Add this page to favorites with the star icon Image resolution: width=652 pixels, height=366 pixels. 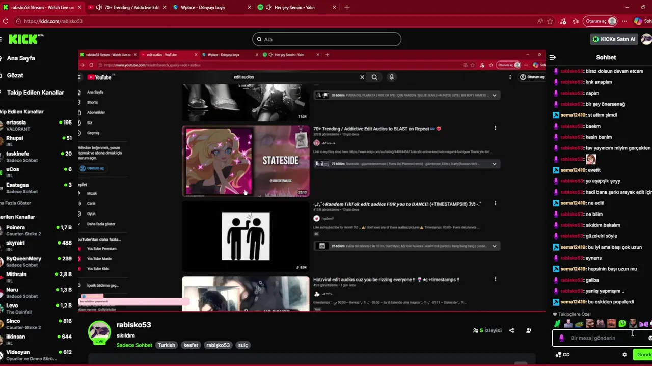pos(550,21)
